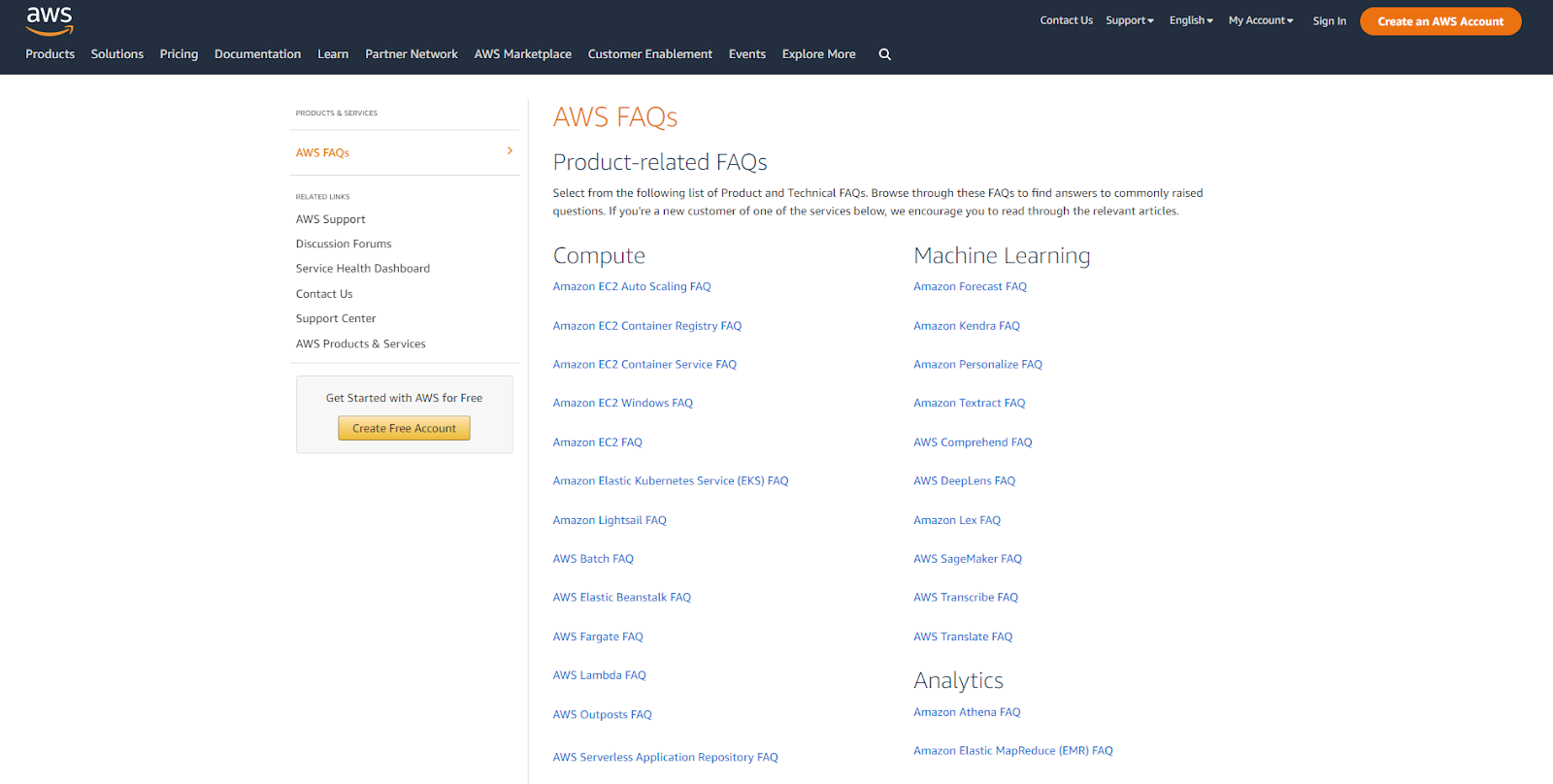
Task: Open Amazon Lex FAQ
Action: 957,520
